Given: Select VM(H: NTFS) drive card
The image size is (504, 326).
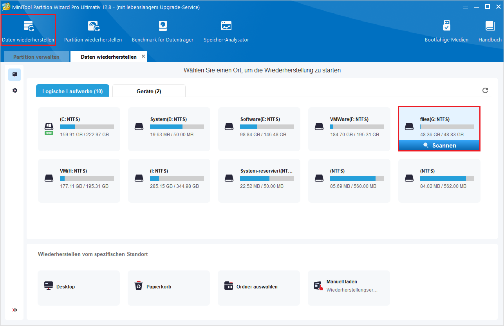Looking at the screenshot, I should pos(79,181).
